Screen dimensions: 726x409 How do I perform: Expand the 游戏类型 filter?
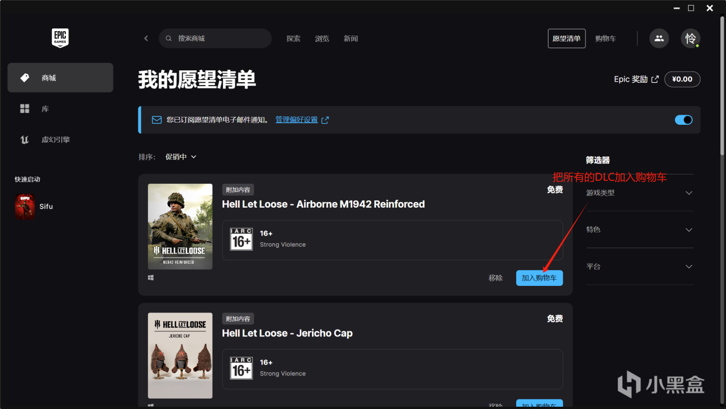640,193
